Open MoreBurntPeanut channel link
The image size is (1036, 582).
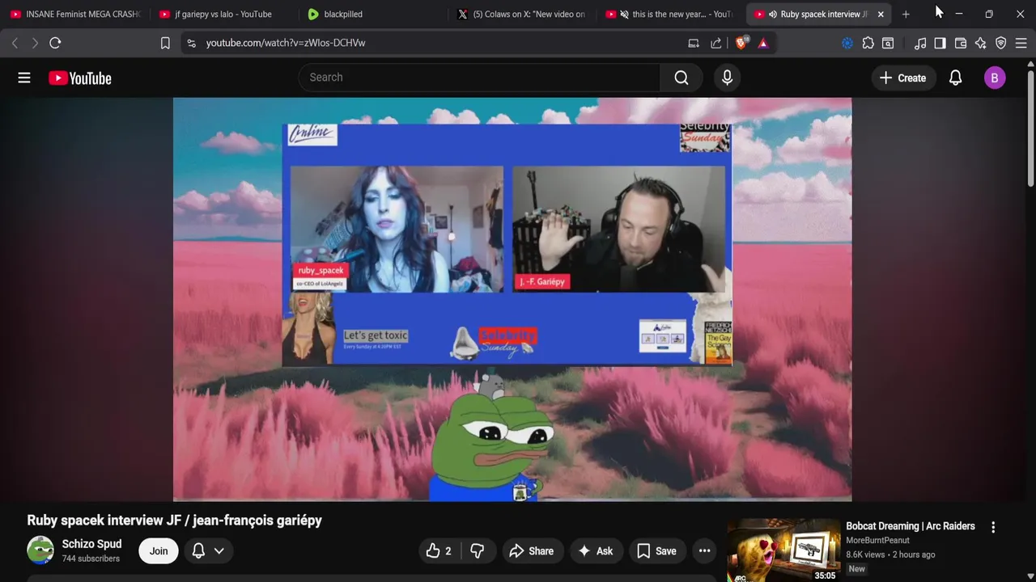pyautogui.click(x=877, y=540)
